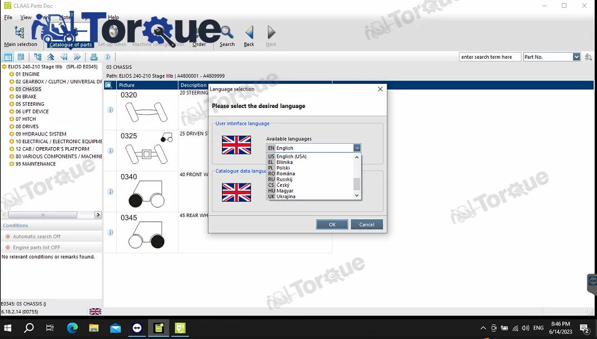Viewport: 597px width, 339px height.
Task: Expand the 07 HITCH tree node
Action: pos(12,119)
